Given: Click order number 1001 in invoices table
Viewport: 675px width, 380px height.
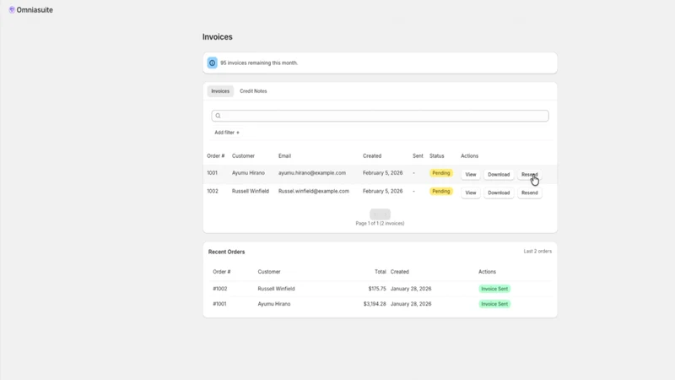Looking at the screenshot, I should point(213,173).
